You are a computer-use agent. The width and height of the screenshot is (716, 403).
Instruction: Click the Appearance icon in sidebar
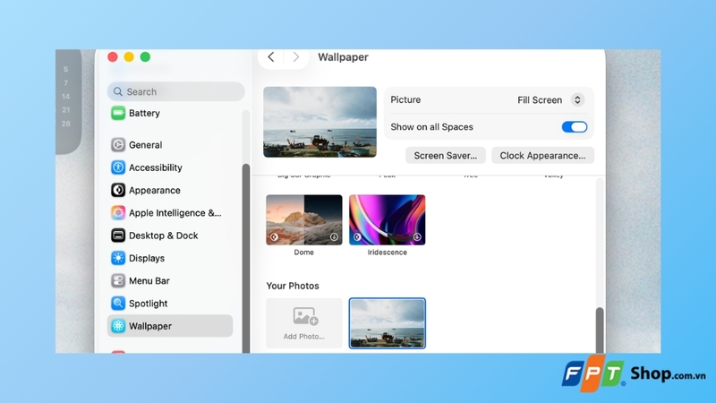[x=118, y=190]
